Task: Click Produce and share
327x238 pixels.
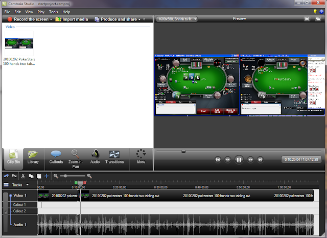Action: (x=115, y=19)
